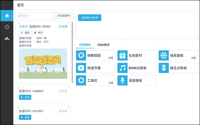Click the 已连接 status text
The image size is (200, 125).
pyautogui.click(x=63, y=27)
